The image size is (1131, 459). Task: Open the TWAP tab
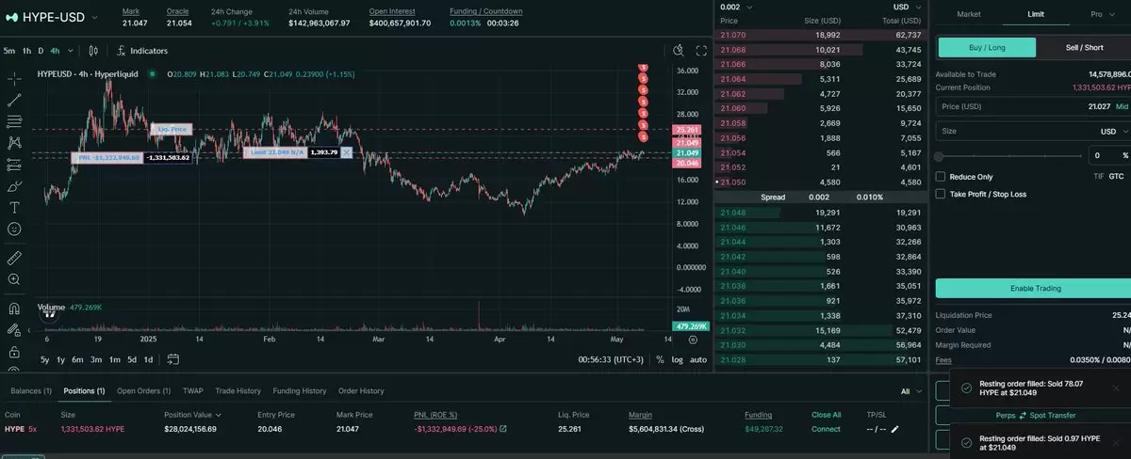(192, 390)
